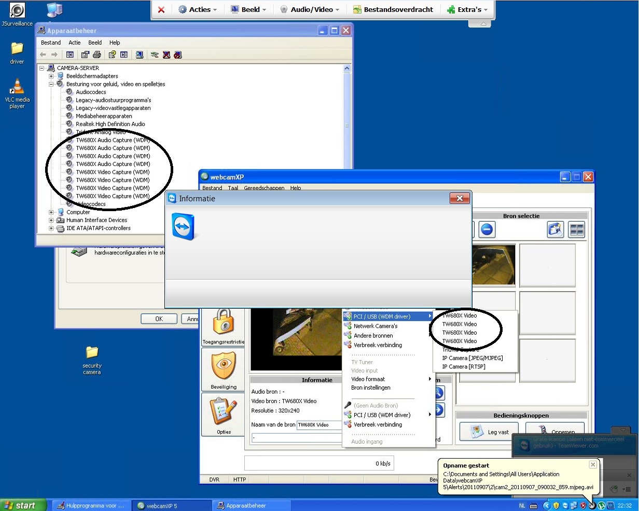The width and height of the screenshot is (639, 511).
Task: Click OK in the dialog behind webcamXP
Action: pos(159,319)
